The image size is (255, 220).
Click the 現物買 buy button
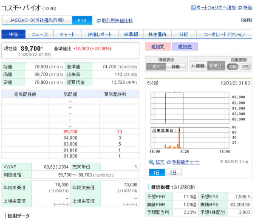tap(158, 47)
